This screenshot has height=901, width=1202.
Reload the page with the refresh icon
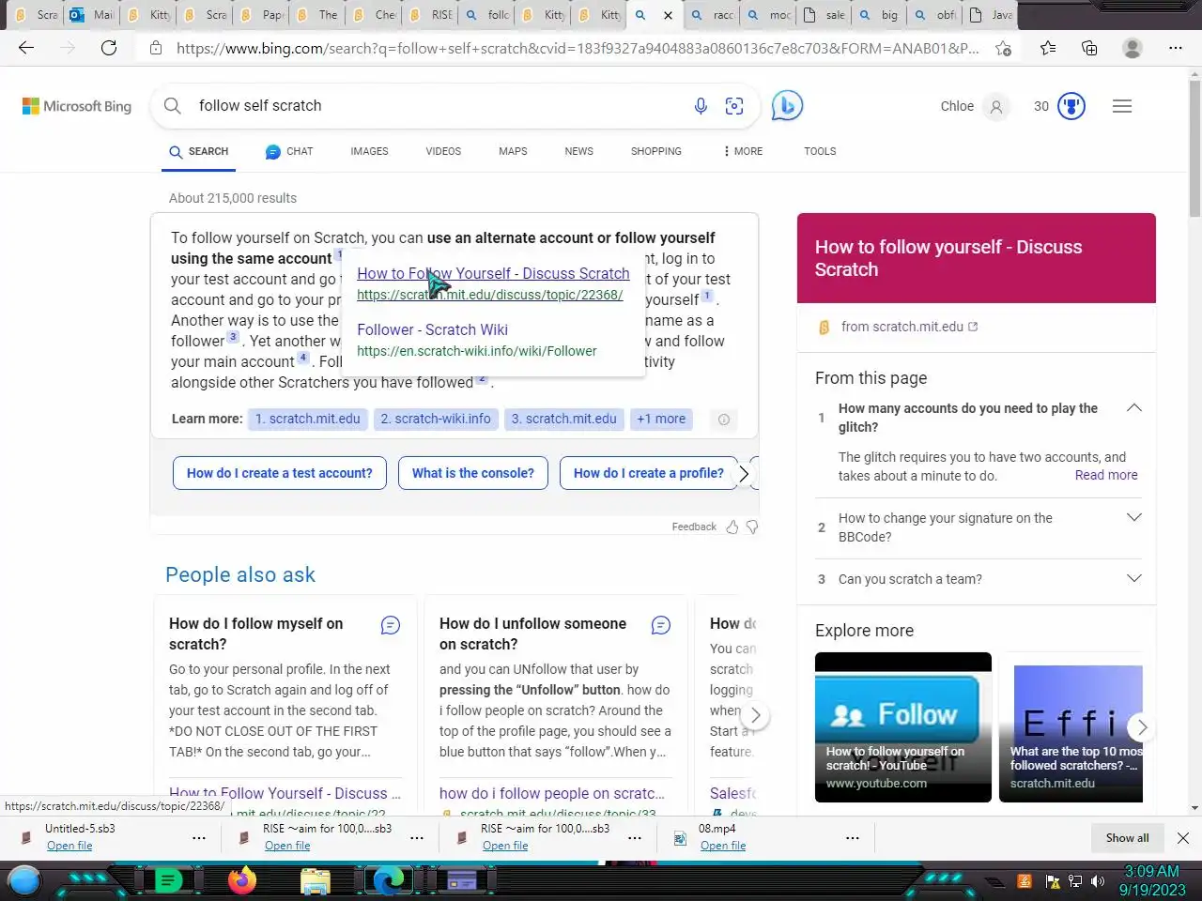point(109,48)
